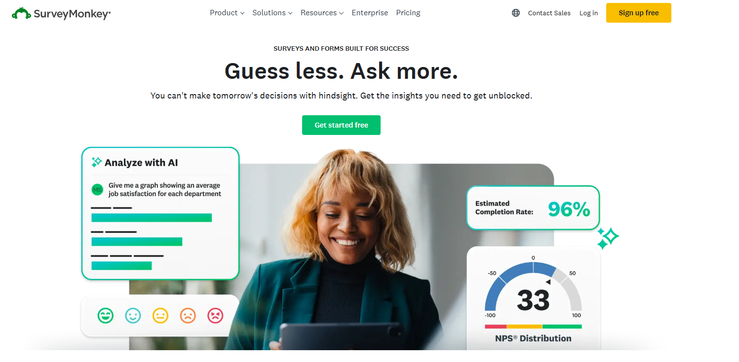The width and height of the screenshot is (739, 362).
Task: Expand the Product dropdown menu
Action: (227, 13)
